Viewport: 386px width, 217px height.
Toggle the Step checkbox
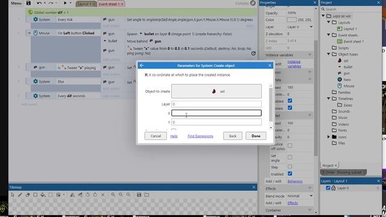[290, 166]
